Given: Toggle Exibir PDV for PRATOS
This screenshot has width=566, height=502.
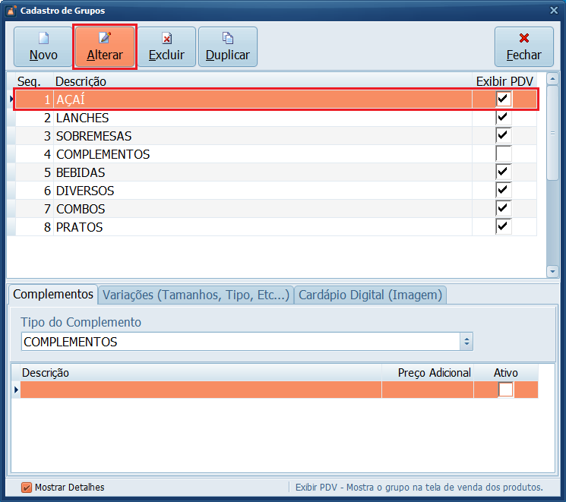Looking at the screenshot, I should coord(503,226).
